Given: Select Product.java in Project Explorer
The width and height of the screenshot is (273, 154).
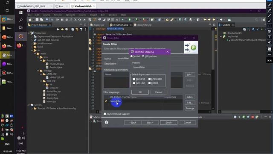Looking at the screenshot, I should click(x=56, y=67).
